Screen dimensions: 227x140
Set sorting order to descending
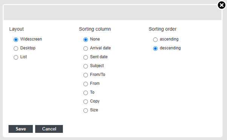(155, 49)
